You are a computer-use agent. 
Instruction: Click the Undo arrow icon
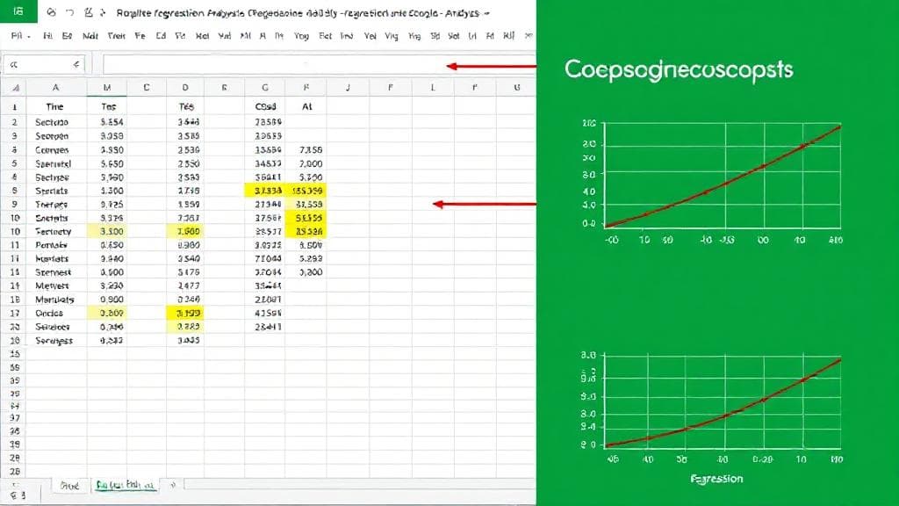click(x=70, y=11)
